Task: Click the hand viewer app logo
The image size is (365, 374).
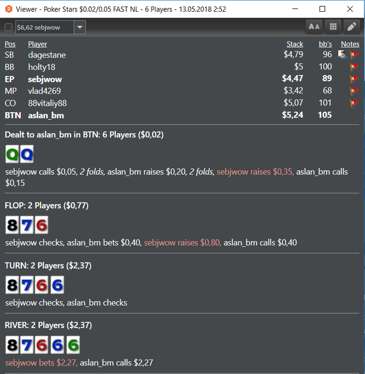Action: (x=9, y=9)
